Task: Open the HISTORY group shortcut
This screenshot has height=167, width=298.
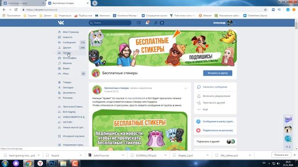Action: [x=68, y=122]
